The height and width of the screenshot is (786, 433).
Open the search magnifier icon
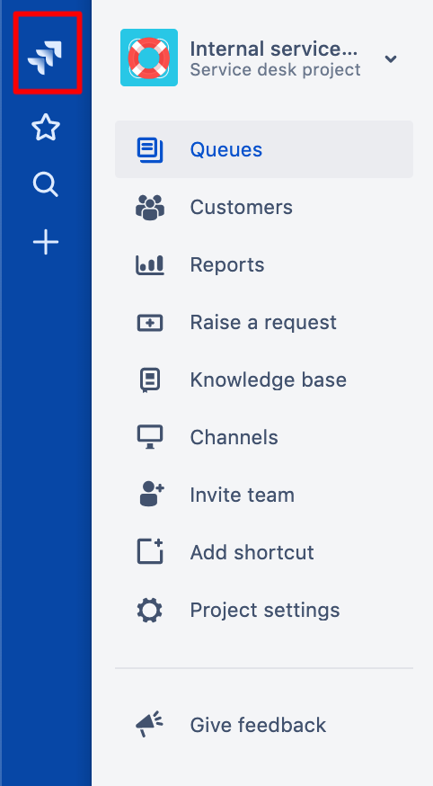coord(46,184)
